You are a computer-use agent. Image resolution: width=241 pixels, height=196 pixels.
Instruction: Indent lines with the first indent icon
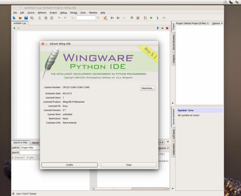point(112,18)
